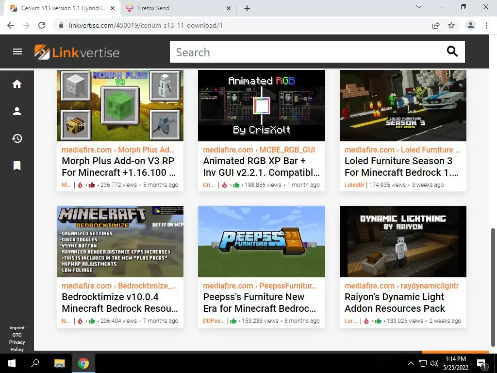This screenshot has width=497, height=373.
Task: Go to Home in the sidebar
Action: 17,84
